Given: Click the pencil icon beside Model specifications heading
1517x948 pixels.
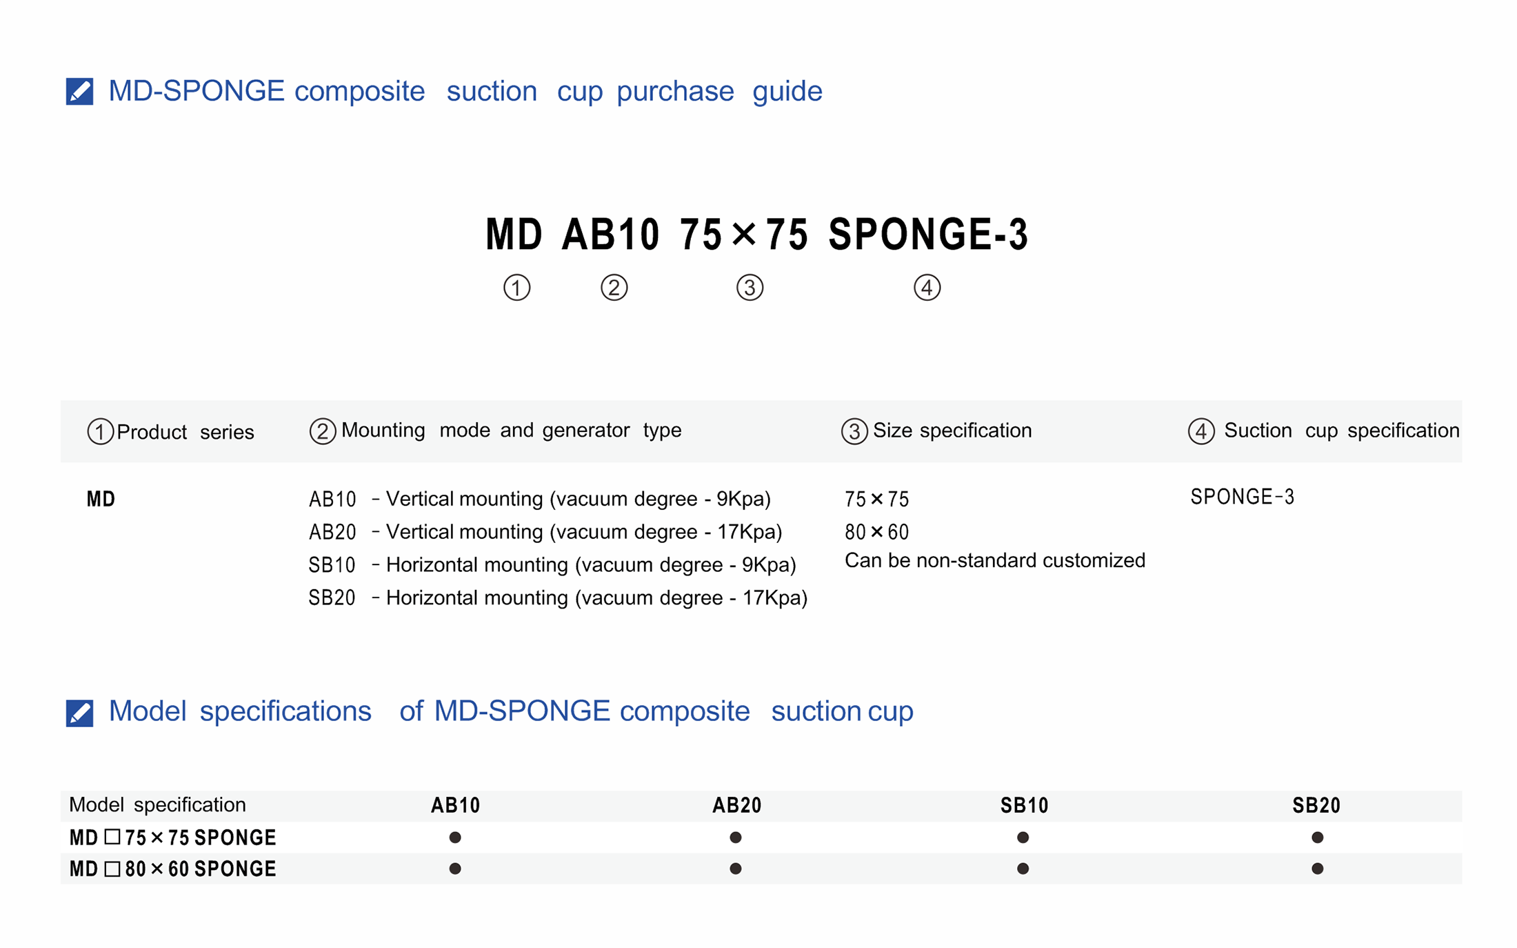Looking at the screenshot, I should click(x=79, y=713).
